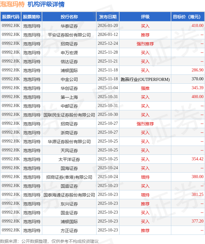Screen dimensions: 205x244
Task: Click the 申万宏源 cell
Action: coord(69,52)
